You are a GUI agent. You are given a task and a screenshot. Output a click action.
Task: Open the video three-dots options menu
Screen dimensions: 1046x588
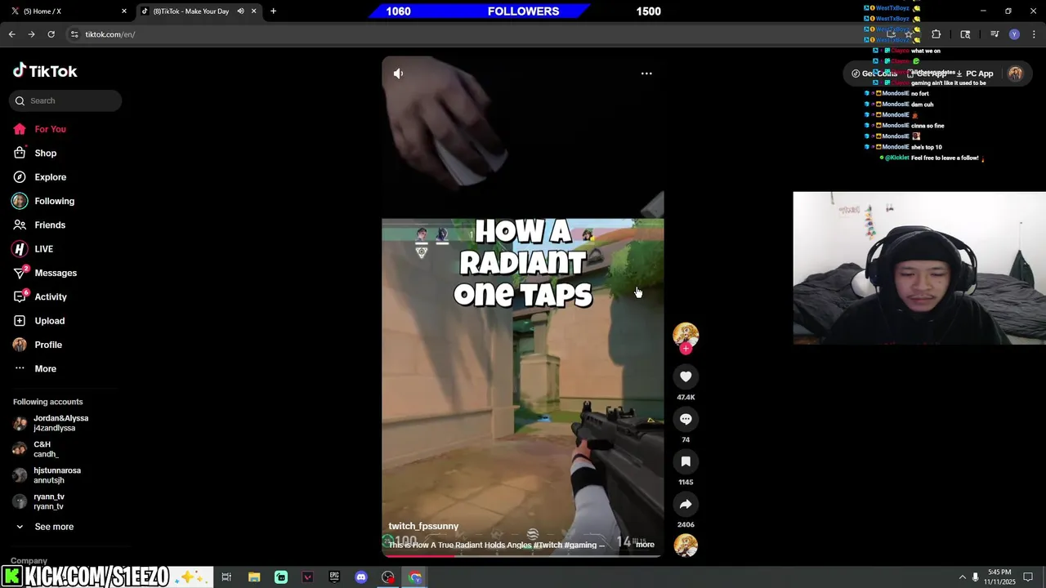coord(646,73)
